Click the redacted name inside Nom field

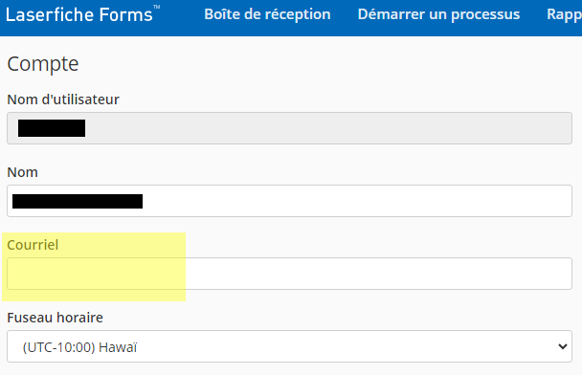pyautogui.click(x=78, y=202)
